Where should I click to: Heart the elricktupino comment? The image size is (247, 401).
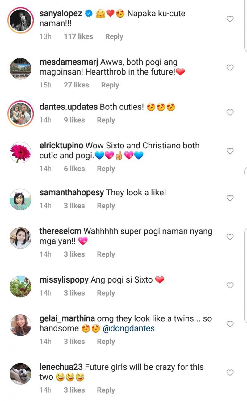pos(230,151)
